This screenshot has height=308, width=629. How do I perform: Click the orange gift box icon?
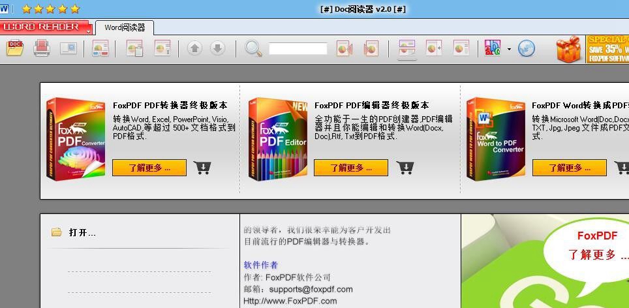click(568, 50)
